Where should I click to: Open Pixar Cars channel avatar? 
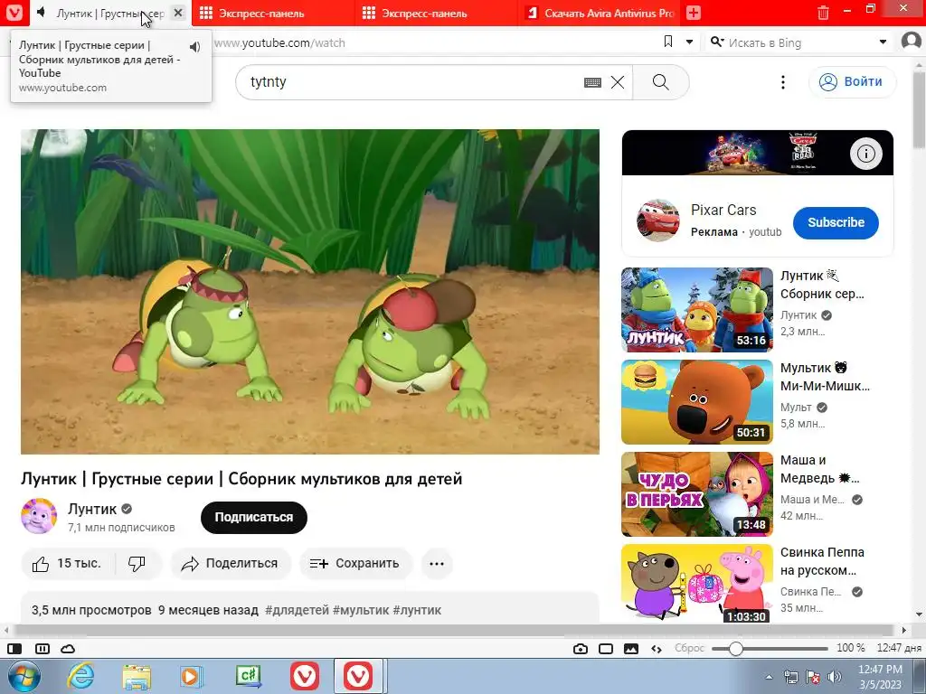coord(658,220)
